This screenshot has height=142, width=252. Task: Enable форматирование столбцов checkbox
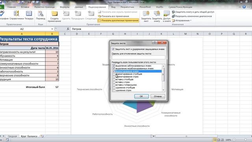tap(114, 74)
